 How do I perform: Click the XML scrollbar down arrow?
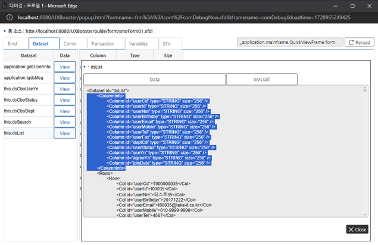365,215
